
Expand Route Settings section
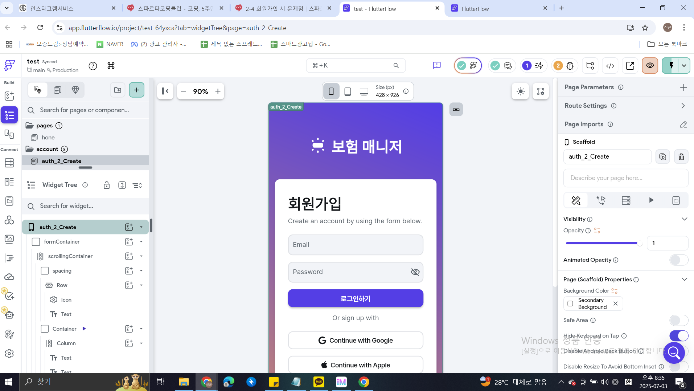coord(683,106)
